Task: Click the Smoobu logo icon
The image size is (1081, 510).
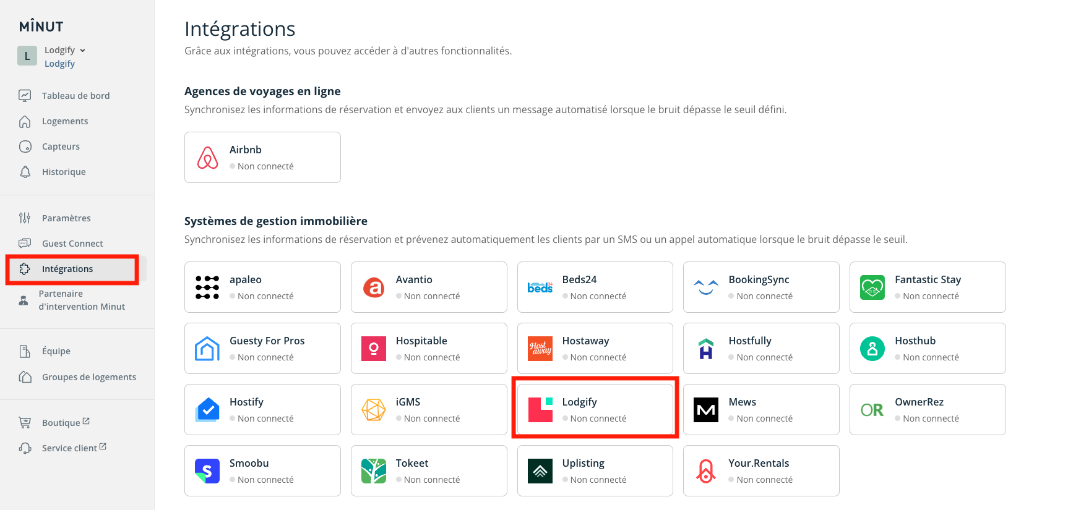Action: tap(207, 471)
